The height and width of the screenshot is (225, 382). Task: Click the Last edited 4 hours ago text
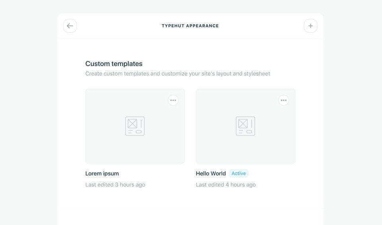226,184
